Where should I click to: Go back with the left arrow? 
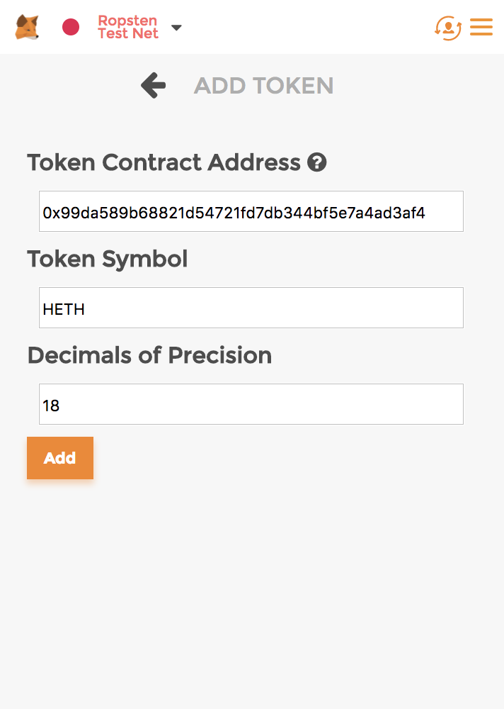coord(153,86)
